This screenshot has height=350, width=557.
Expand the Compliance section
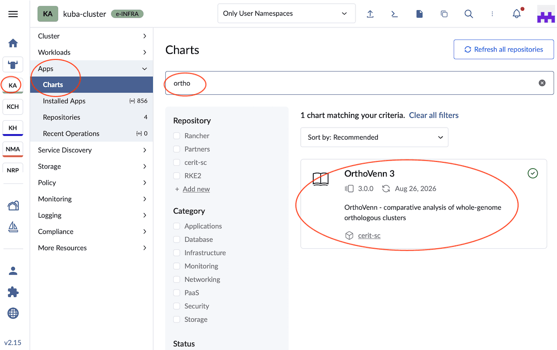point(91,231)
